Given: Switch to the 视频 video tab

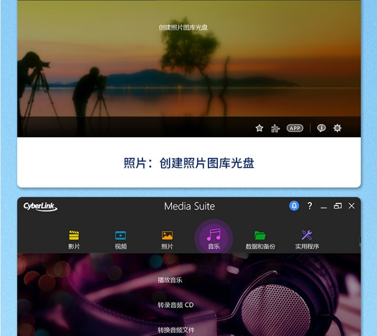Looking at the screenshot, I should (120, 240).
